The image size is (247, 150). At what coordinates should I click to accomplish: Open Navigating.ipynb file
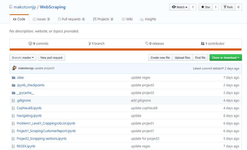pyautogui.click(x=29, y=116)
